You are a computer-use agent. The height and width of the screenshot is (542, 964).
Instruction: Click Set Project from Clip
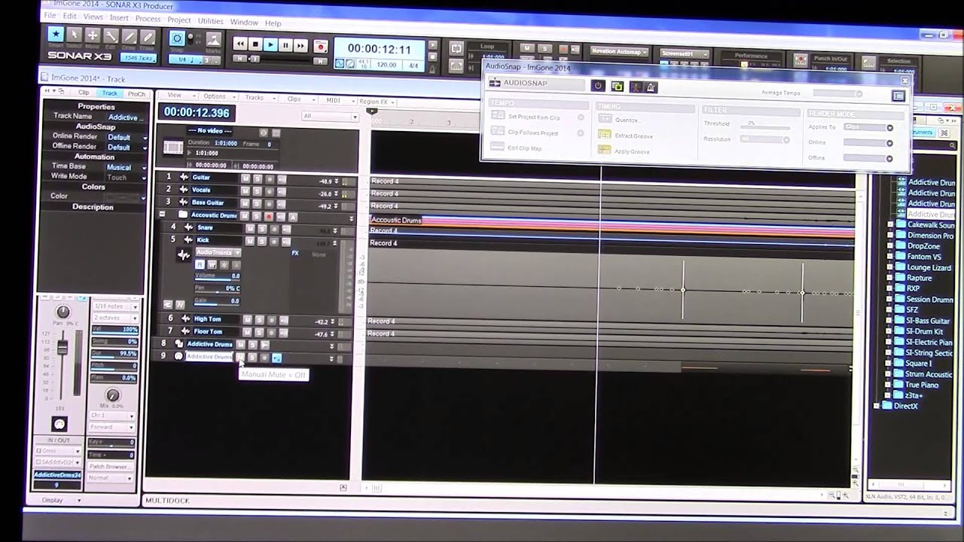[533, 117]
